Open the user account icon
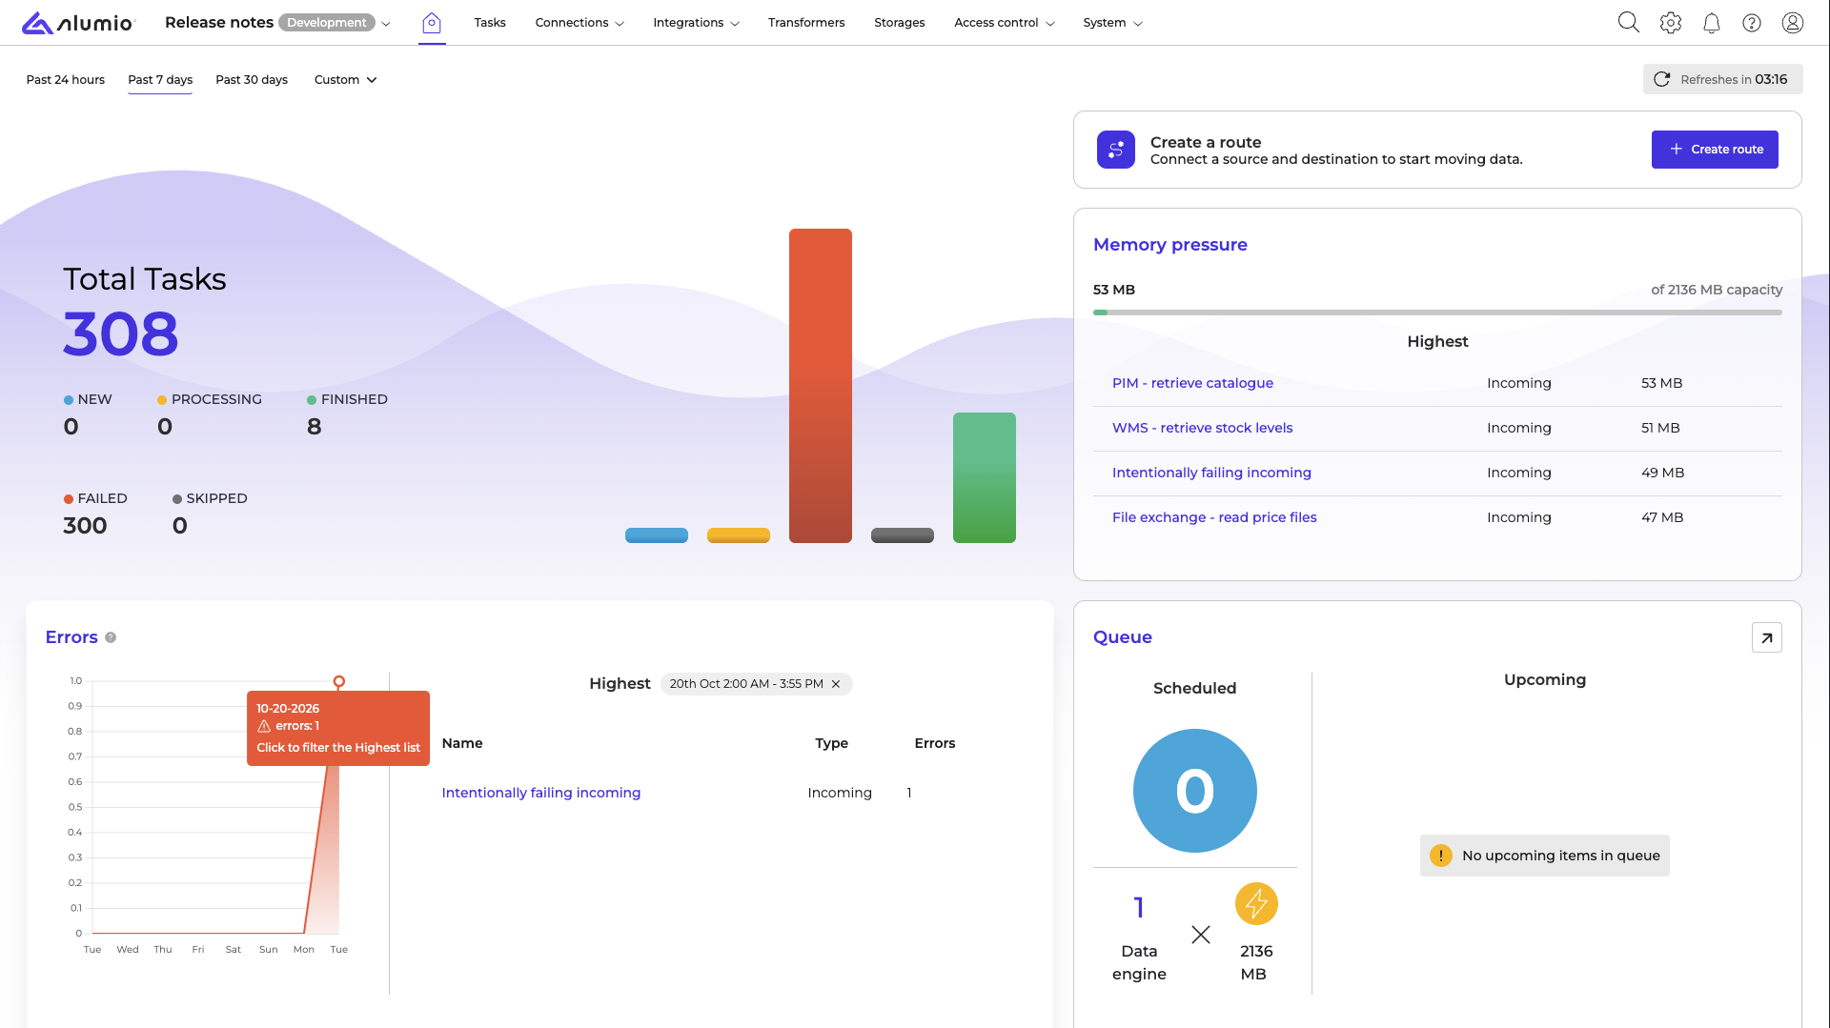This screenshot has height=1028, width=1830. (1793, 23)
